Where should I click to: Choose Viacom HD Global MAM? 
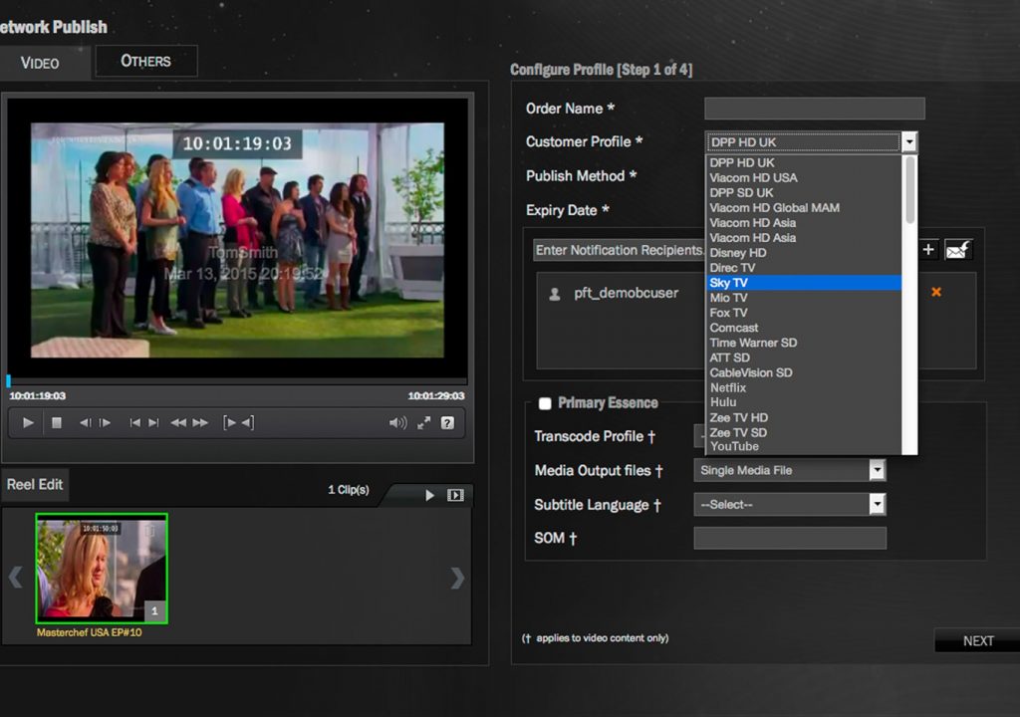point(804,207)
